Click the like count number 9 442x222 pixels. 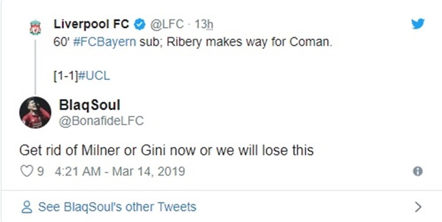[x=41, y=172]
